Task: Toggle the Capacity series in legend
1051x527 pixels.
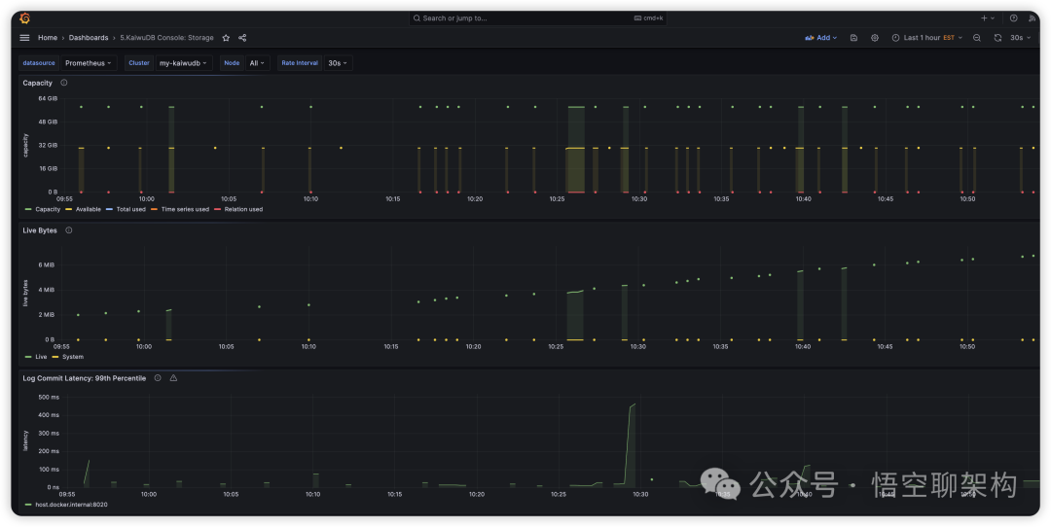Action: (47, 209)
